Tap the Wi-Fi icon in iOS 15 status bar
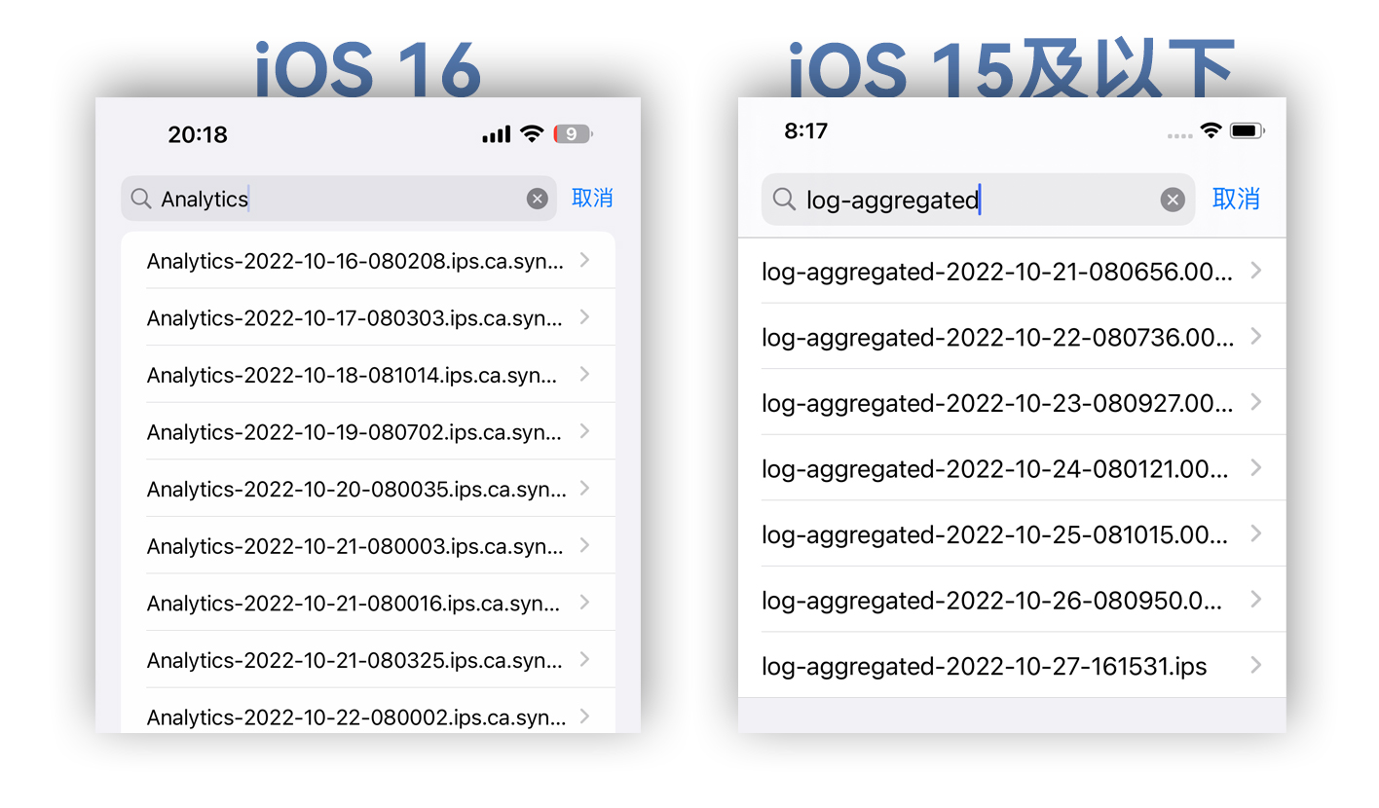The height and width of the screenshot is (808, 1379). (1211, 130)
